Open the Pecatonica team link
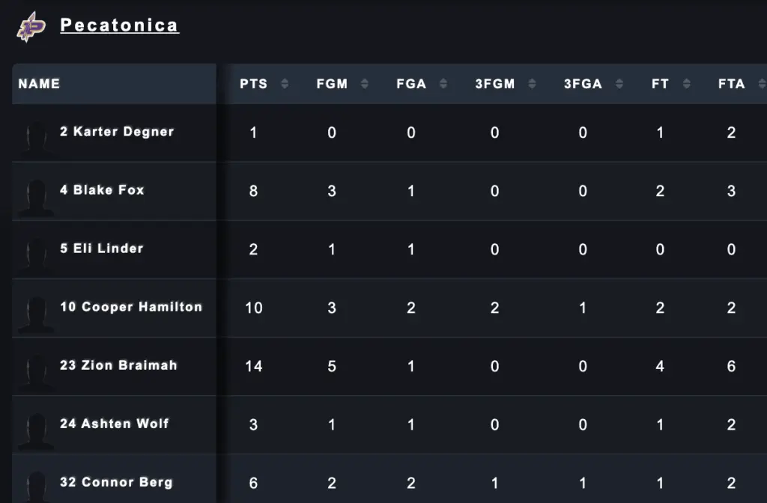This screenshot has height=503, width=767. tap(119, 25)
